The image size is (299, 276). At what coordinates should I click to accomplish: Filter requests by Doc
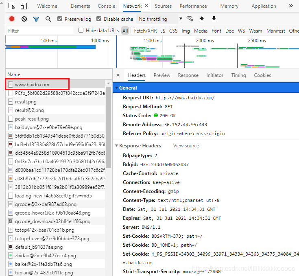point(229,31)
